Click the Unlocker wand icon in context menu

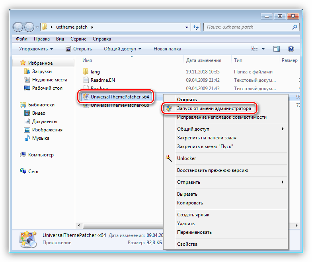(169, 158)
